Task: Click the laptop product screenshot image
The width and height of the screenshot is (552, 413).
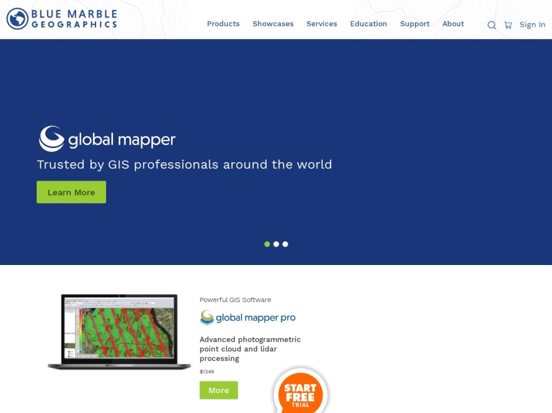Action: pyautogui.click(x=119, y=332)
